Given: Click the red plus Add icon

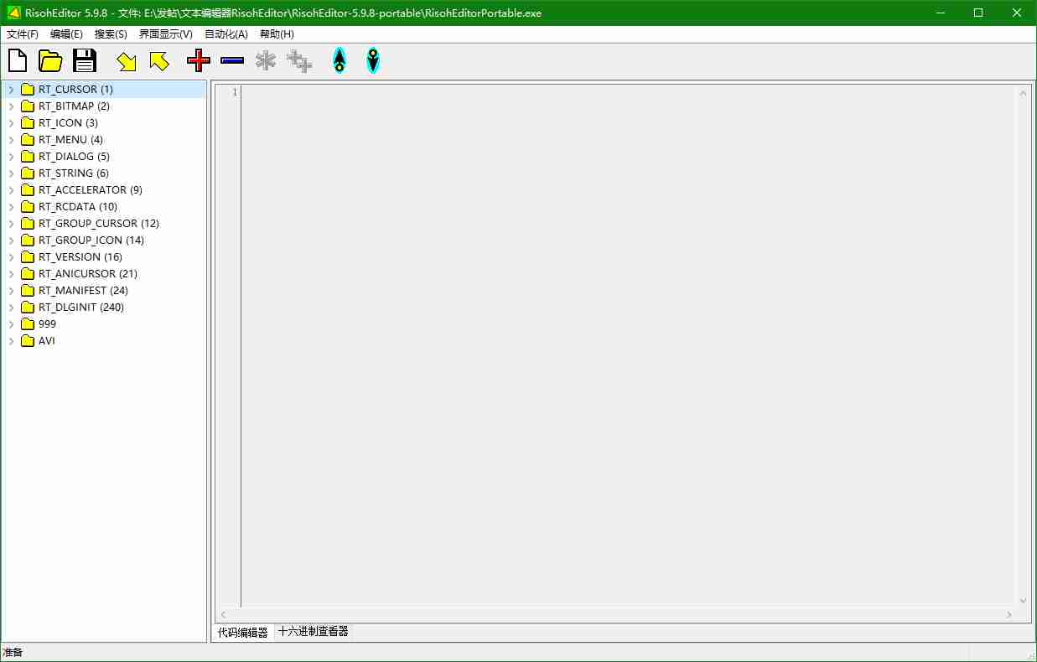Looking at the screenshot, I should coord(199,60).
